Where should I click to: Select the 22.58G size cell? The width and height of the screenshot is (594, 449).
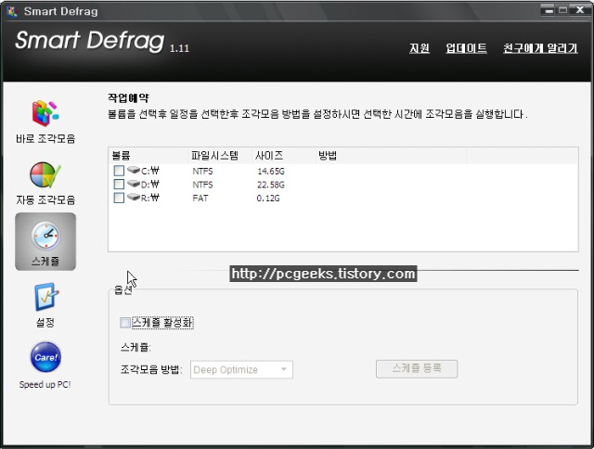(271, 185)
